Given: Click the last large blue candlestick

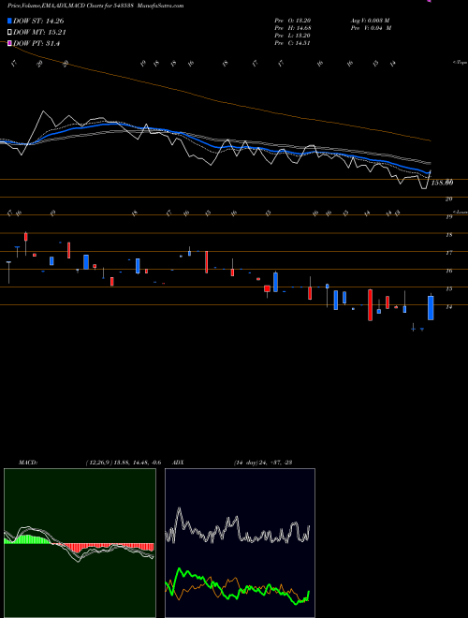Looking at the screenshot, I should pos(431,308).
